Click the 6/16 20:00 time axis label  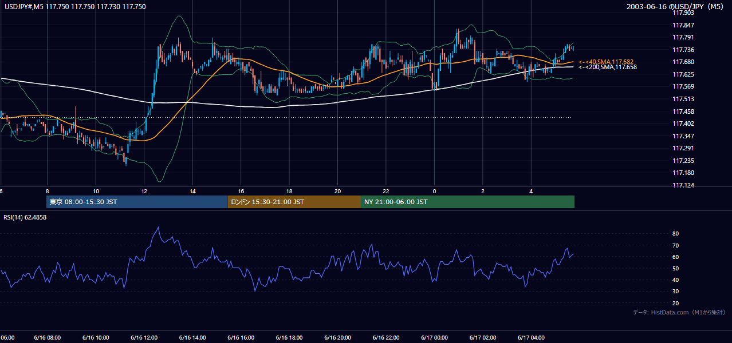click(x=338, y=338)
